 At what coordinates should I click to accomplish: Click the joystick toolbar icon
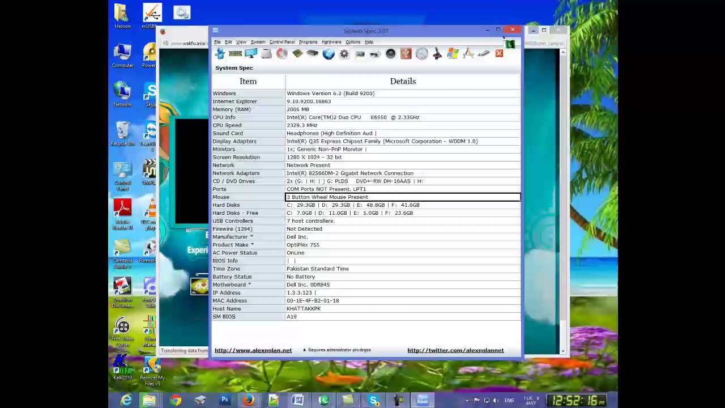coord(437,54)
